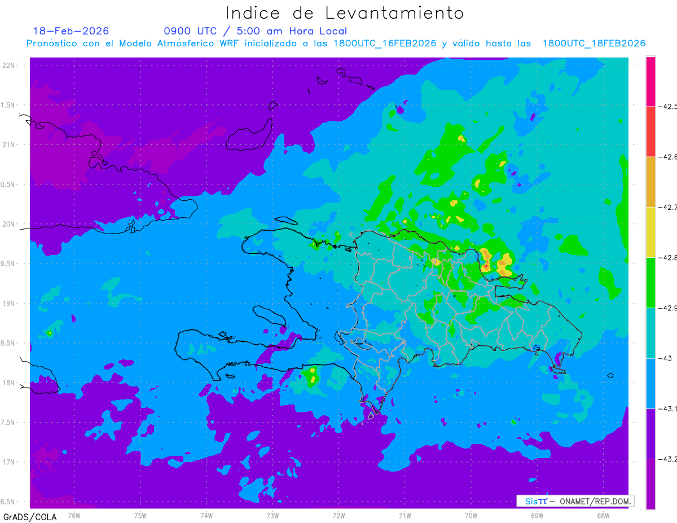677x523 pixels.
Task: Click the colorbar value "-42.7"
Action: coord(667,207)
